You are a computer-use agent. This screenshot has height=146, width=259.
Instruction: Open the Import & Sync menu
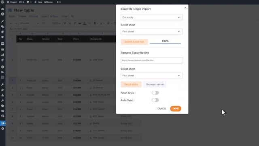(50, 16)
